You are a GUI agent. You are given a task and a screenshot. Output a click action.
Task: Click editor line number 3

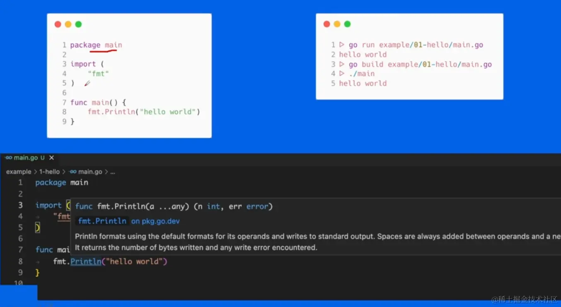click(x=20, y=205)
